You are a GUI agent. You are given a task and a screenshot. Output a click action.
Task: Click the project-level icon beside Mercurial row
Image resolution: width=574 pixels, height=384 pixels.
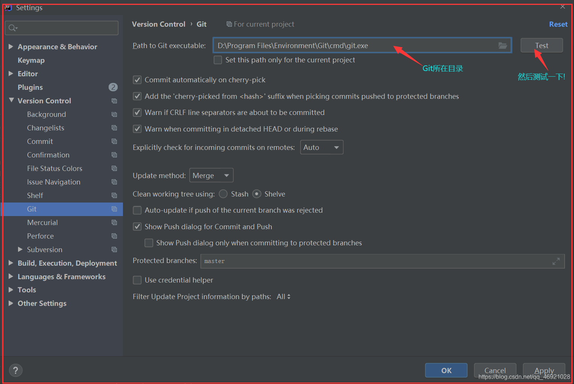(x=114, y=222)
